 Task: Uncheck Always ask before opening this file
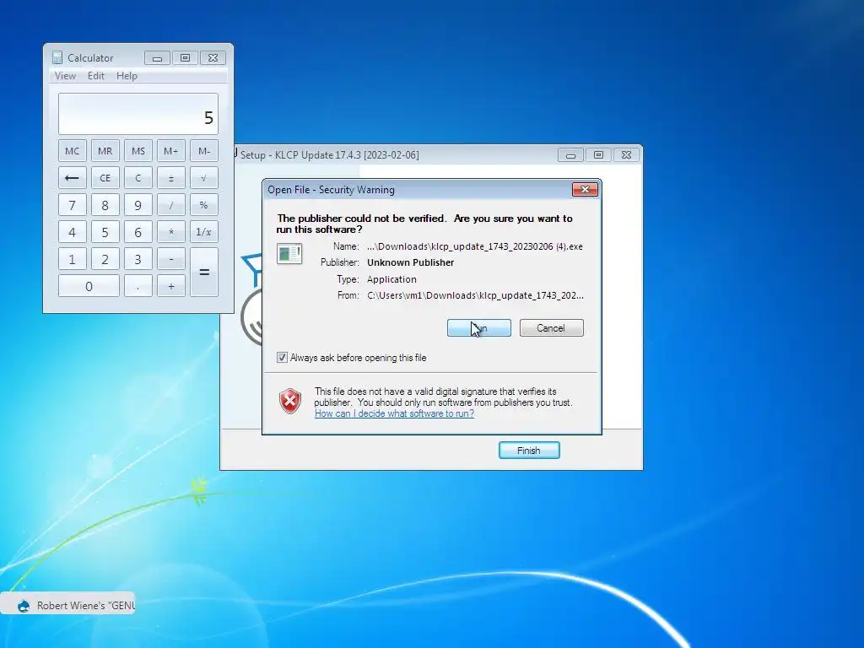coord(282,358)
